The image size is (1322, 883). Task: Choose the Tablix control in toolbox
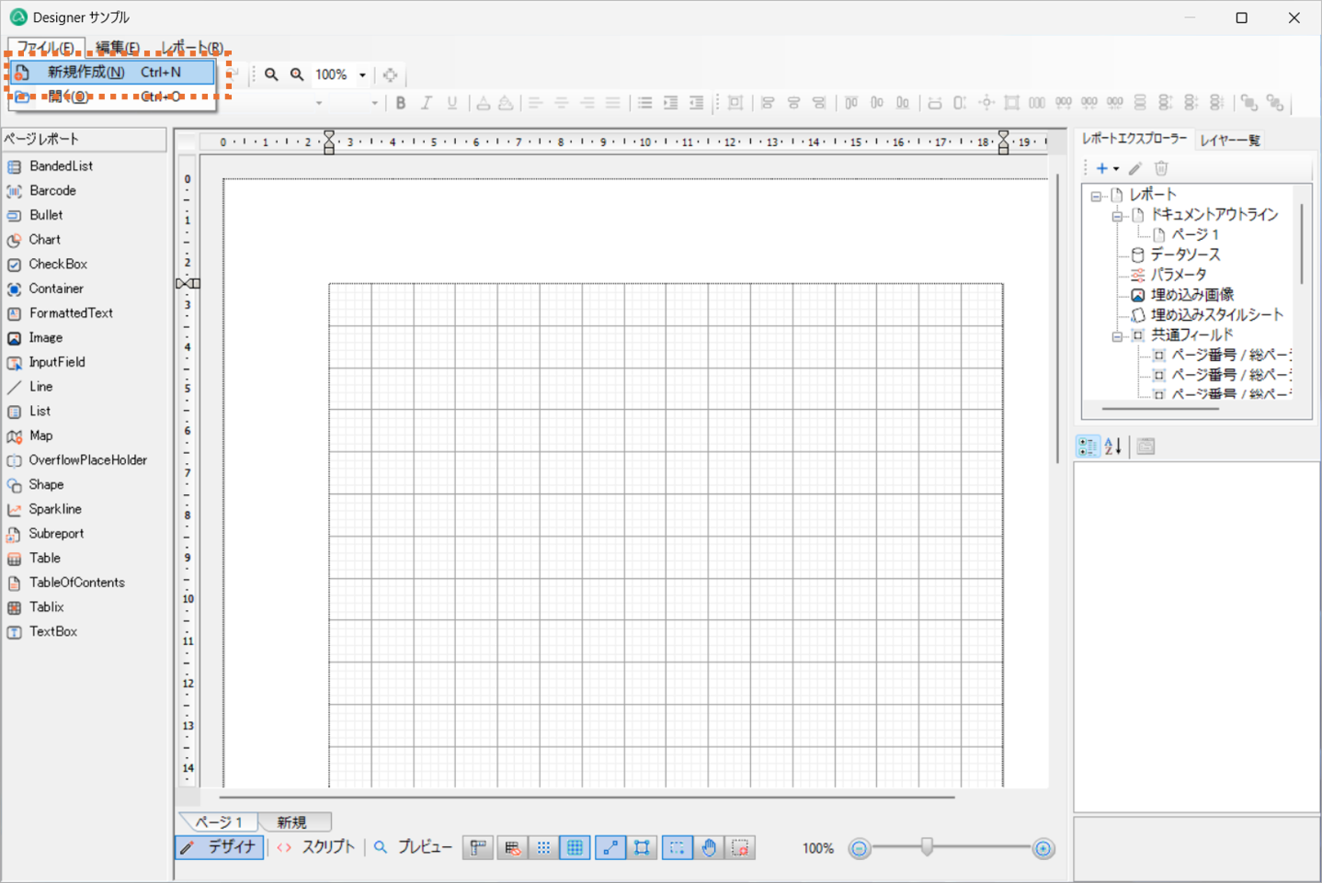point(46,606)
